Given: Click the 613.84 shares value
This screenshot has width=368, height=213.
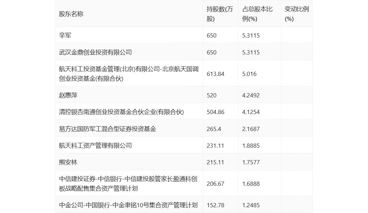Looking at the screenshot, I should click(216, 74).
